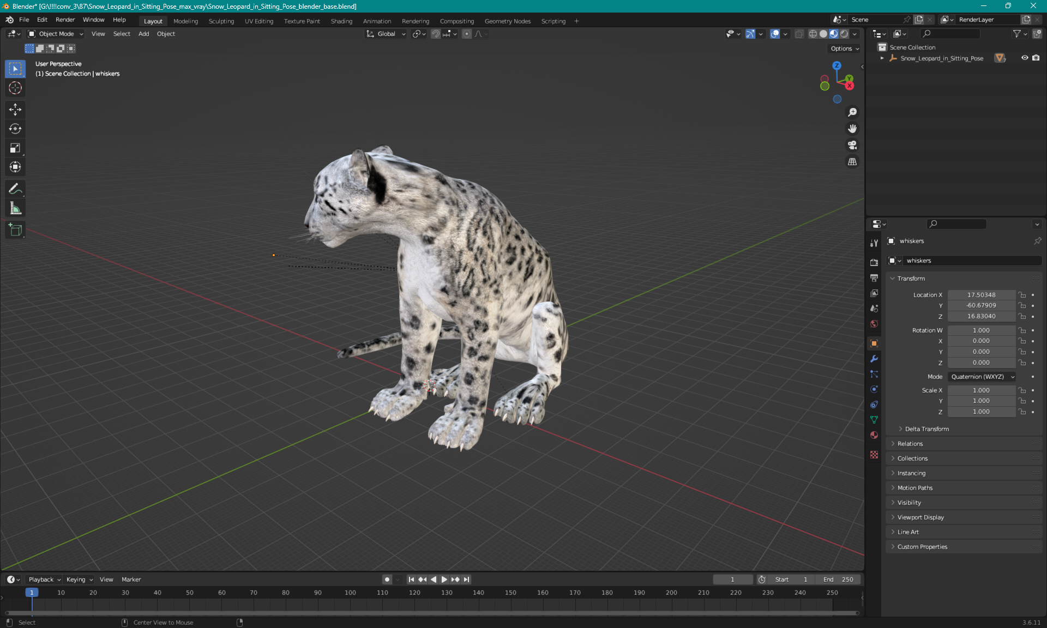Open Playback dropdown in timeline
This screenshot has width=1047, height=628.
(44, 579)
